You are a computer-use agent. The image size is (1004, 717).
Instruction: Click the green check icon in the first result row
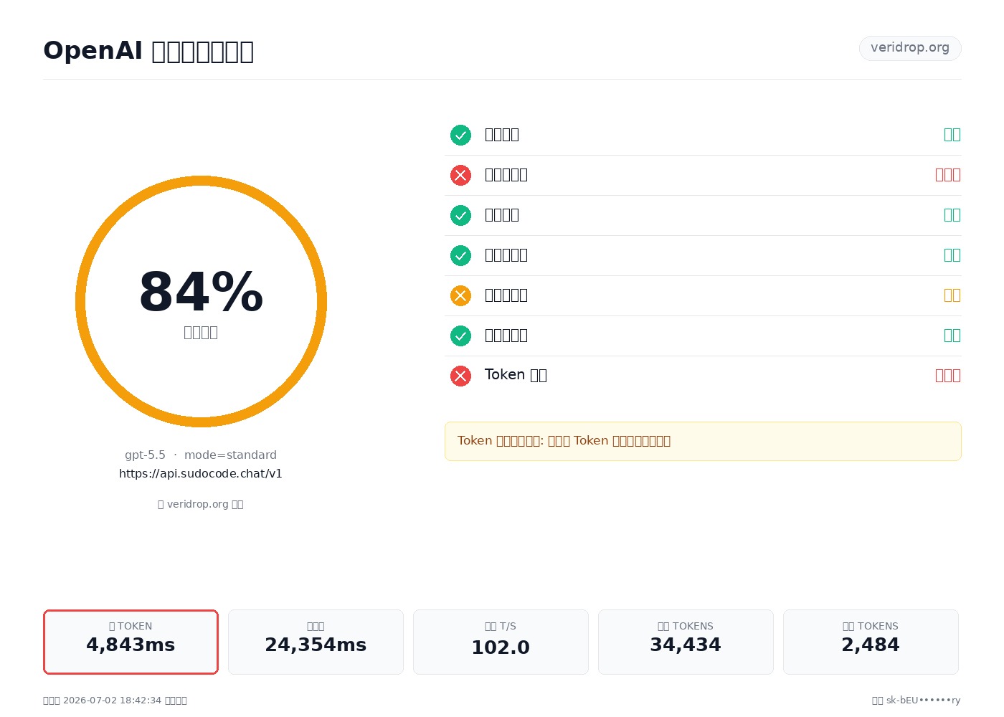(x=460, y=135)
